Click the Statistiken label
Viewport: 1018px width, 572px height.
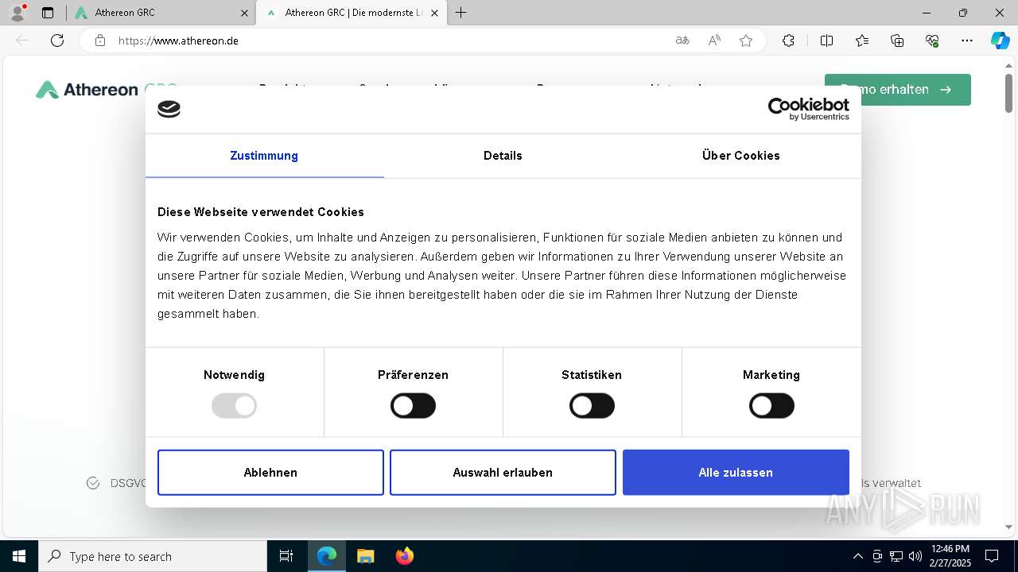point(592,375)
